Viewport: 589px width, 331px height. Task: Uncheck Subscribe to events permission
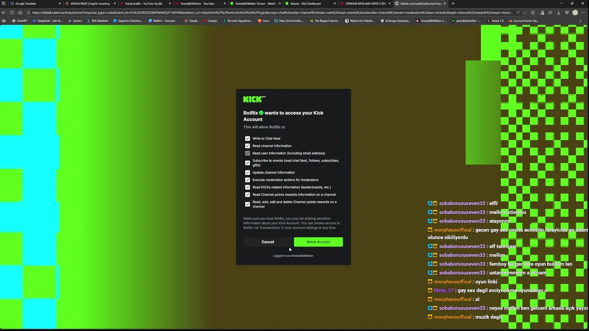point(248,163)
